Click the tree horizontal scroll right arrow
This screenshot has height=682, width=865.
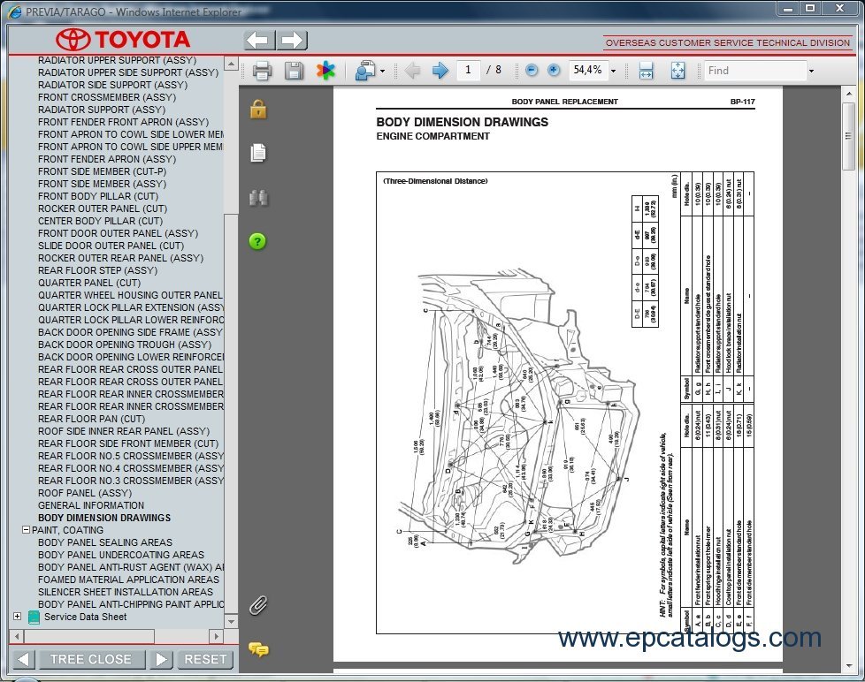[x=216, y=636]
